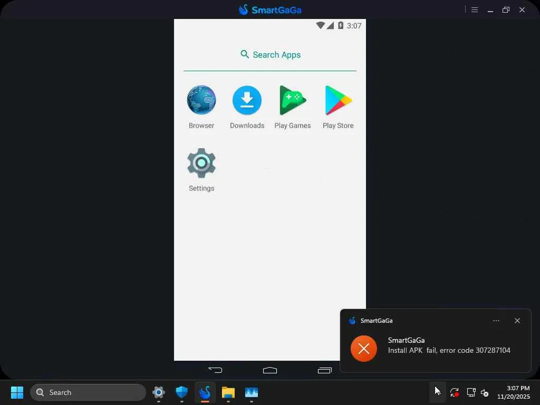Switch to SmartGaGa on the taskbar

(205, 392)
